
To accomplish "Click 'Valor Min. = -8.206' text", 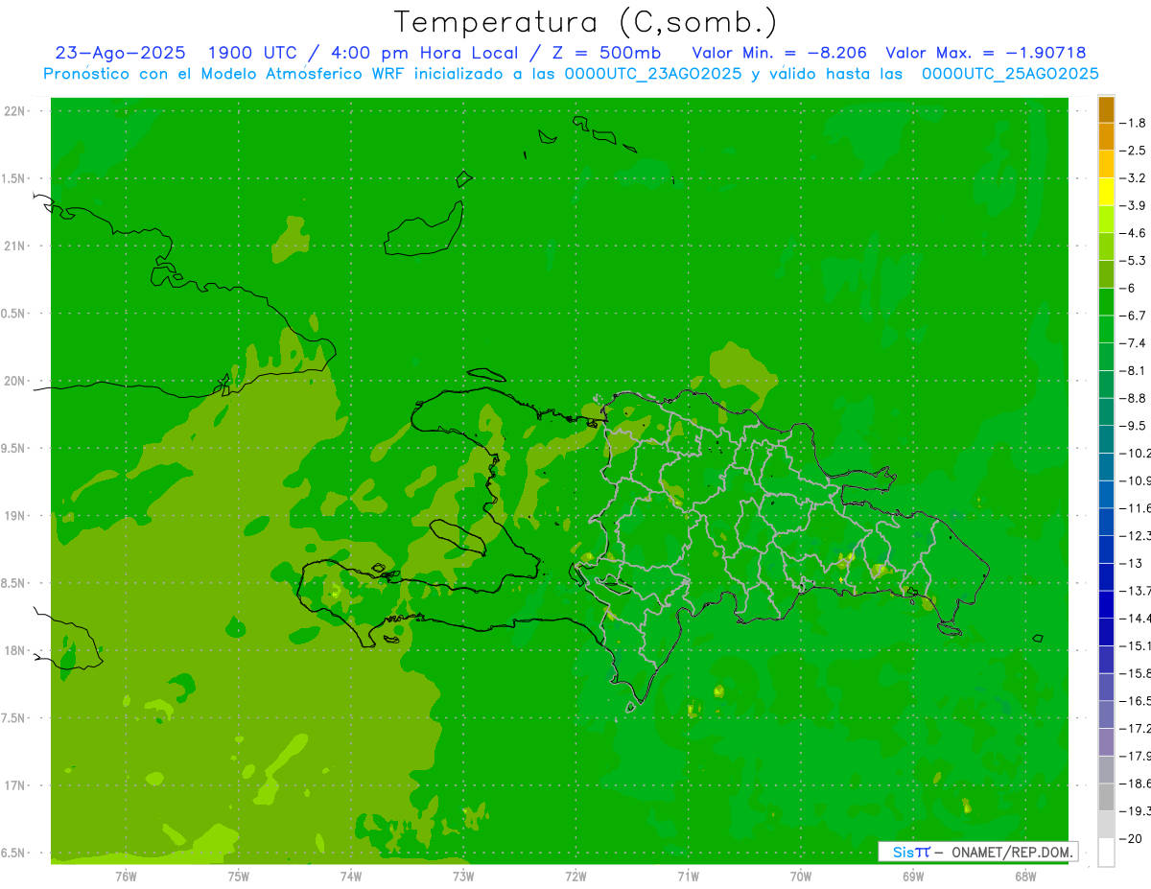I will coord(779,53).
